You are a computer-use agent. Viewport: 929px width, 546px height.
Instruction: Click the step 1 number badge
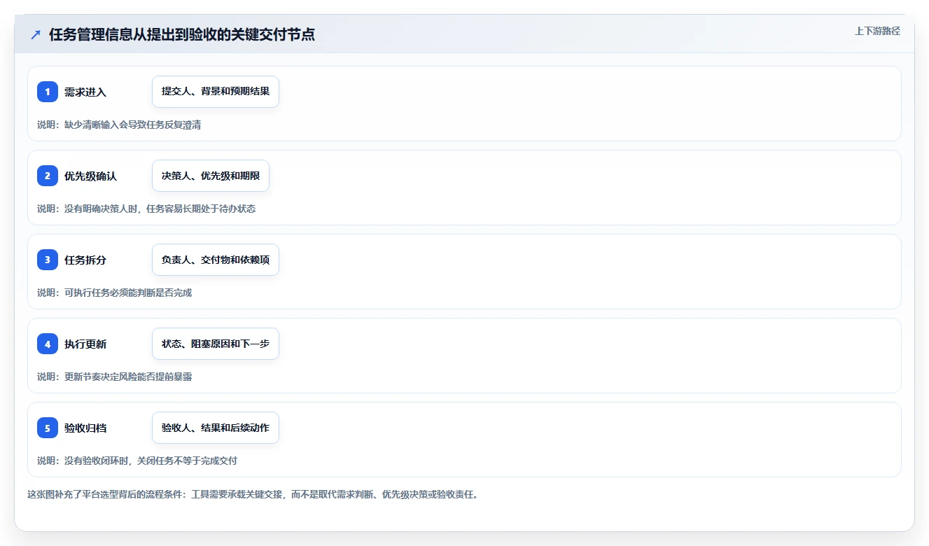48,92
